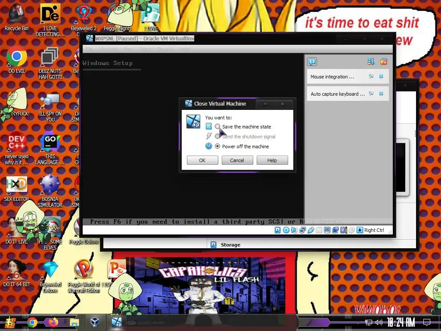Open Recycle Bin desktop icon
The image size is (441, 331).
(x=16, y=17)
